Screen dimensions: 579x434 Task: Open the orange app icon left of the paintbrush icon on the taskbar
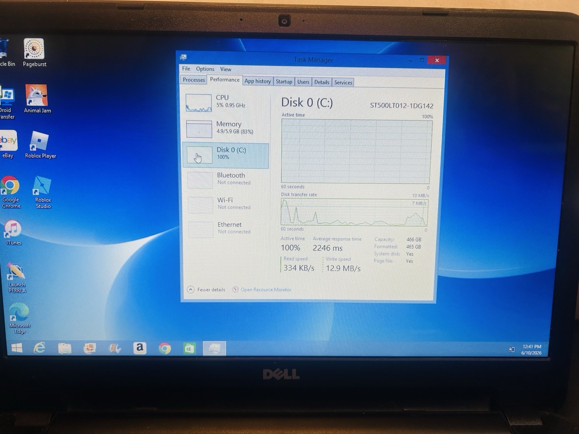click(x=89, y=348)
